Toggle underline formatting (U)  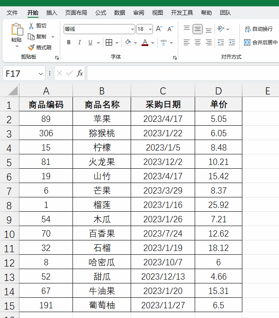point(90,43)
